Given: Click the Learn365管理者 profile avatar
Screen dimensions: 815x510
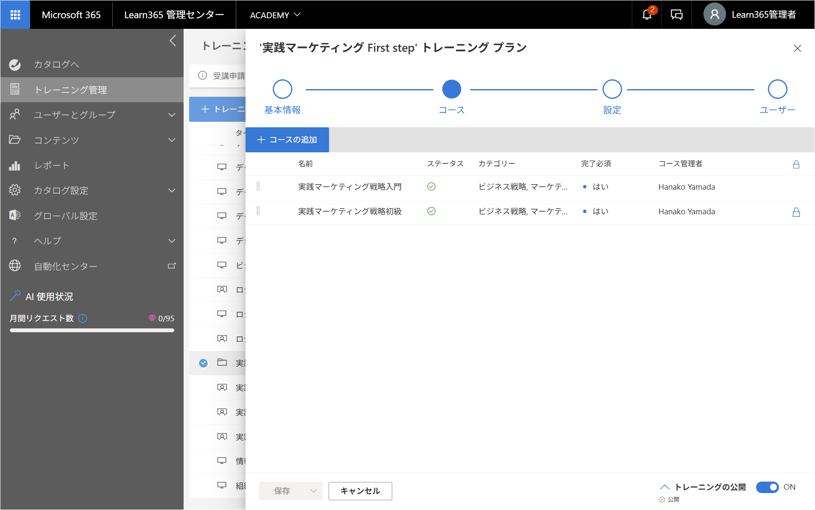Looking at the screenshot, I should tap(715, 15).
